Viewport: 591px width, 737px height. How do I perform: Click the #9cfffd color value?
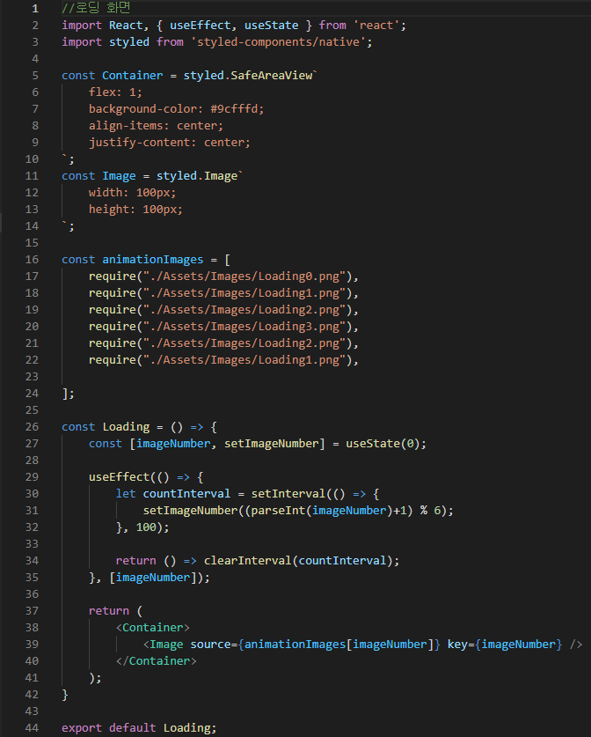[234, 109]
